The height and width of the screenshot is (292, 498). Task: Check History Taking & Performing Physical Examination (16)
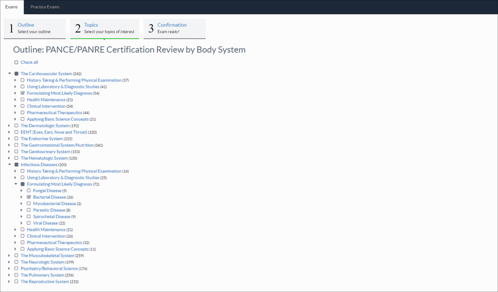(22, 171)
